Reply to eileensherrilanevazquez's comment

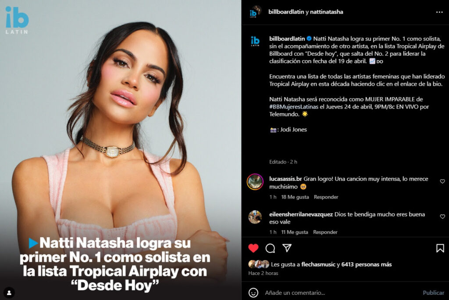tap(325, 232)
